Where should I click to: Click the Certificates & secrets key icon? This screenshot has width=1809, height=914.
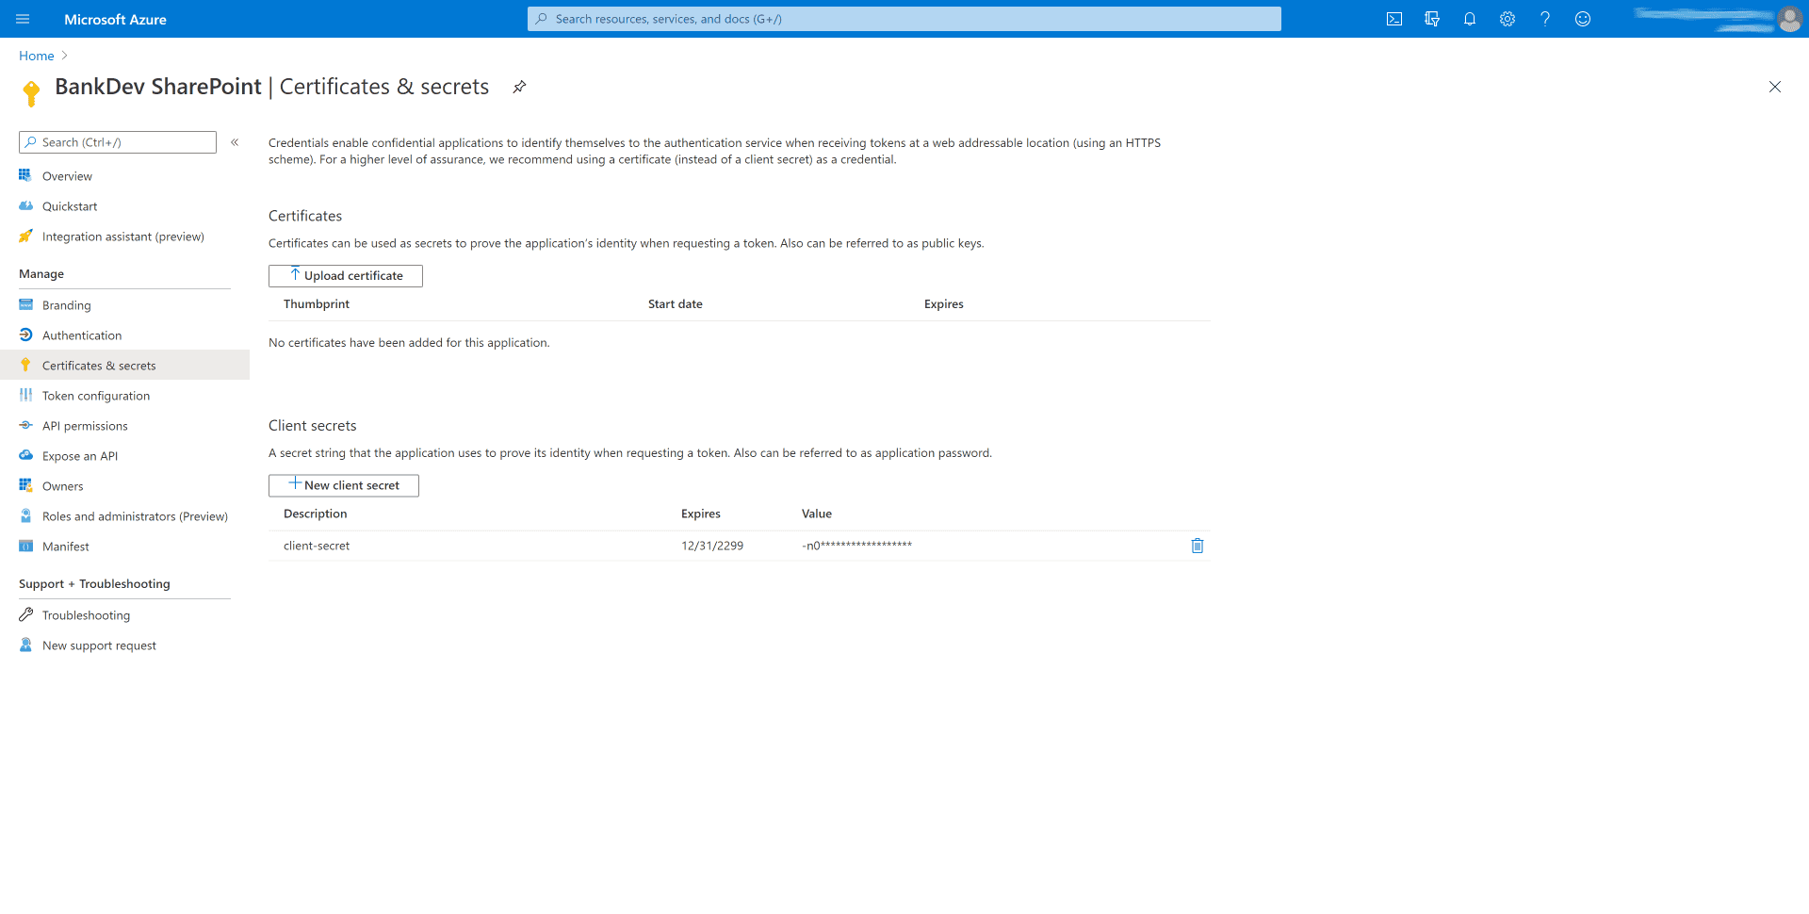25,365
